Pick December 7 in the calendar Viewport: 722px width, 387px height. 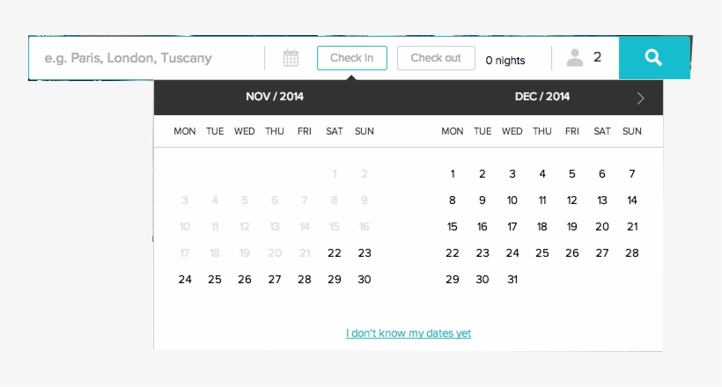pyautogui.click(x=631, y=174)
